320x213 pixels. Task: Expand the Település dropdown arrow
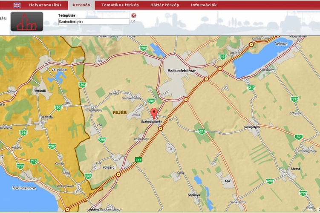[x=133, y=21]
